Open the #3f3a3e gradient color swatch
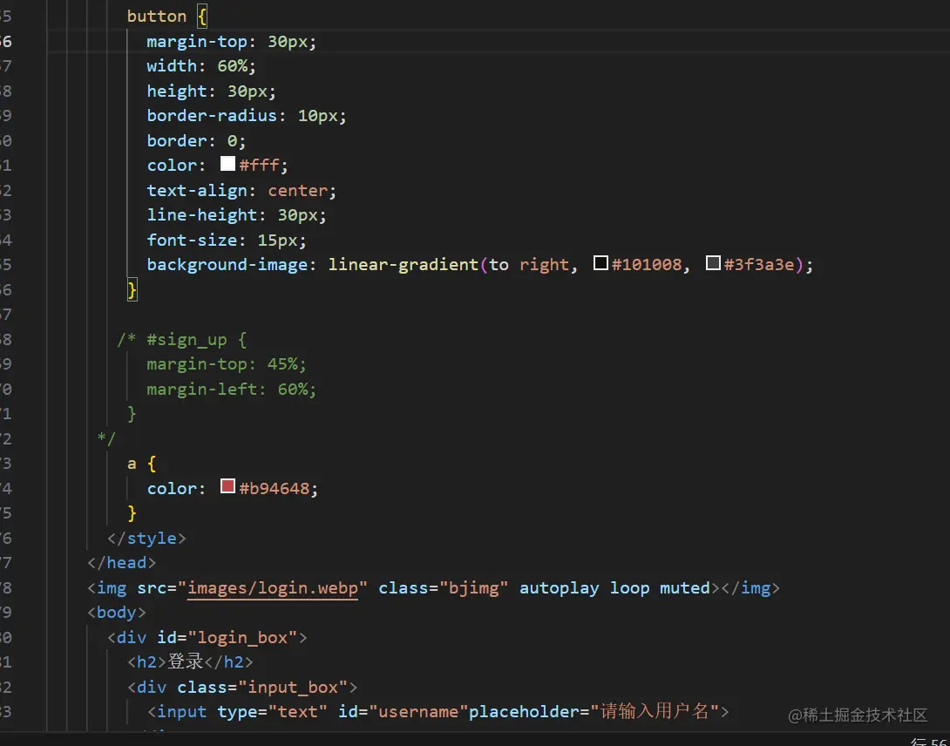The image size is (950, 746). 713,263
